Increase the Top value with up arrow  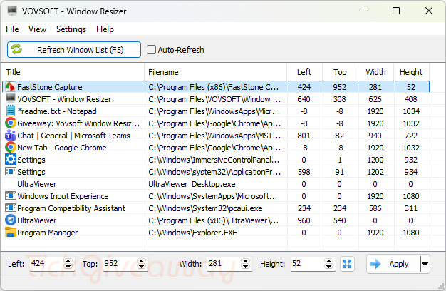pos(141,261)
